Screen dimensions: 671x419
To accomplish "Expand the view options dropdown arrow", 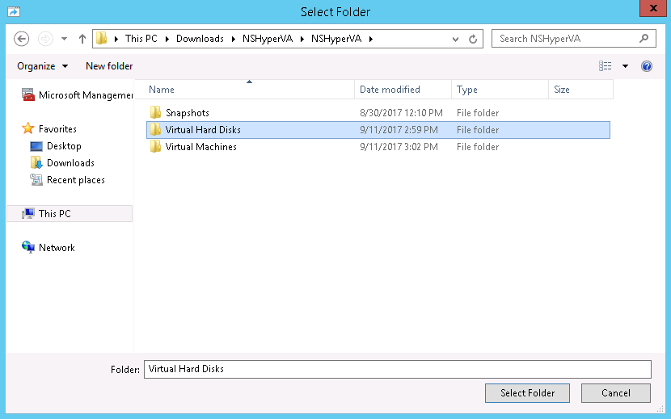I will click(625, 66).
